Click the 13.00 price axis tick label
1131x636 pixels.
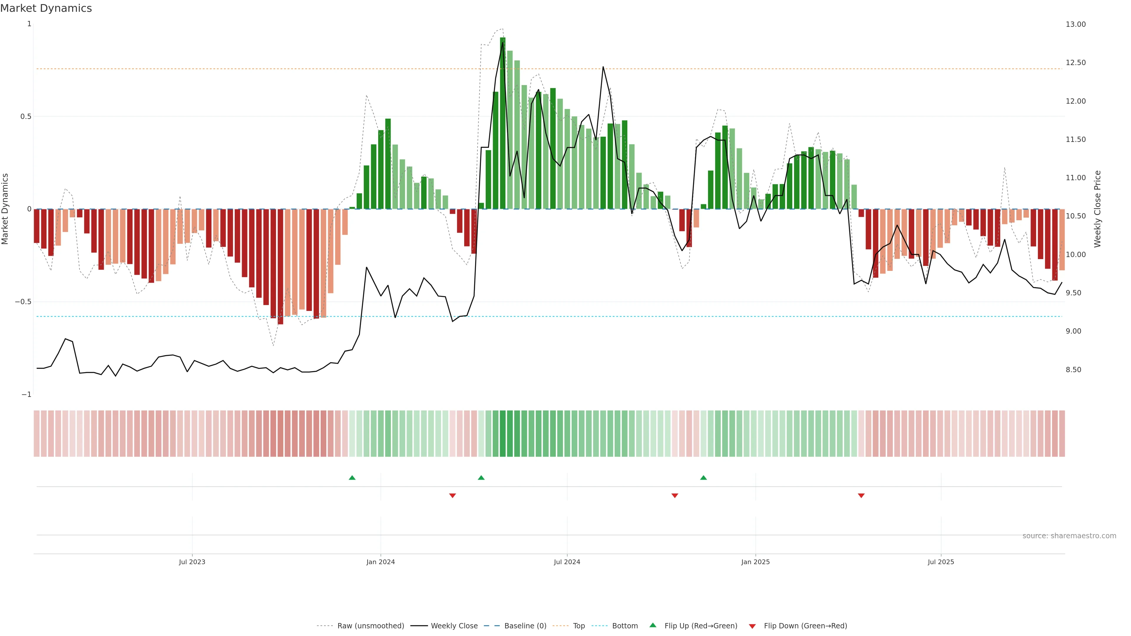(x=1075, y=24)
